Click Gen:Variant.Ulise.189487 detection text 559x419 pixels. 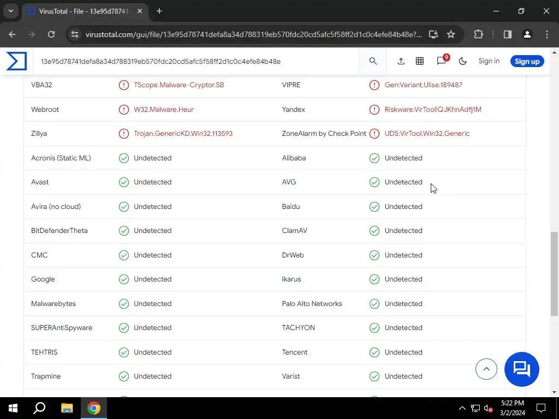(424, 85)
